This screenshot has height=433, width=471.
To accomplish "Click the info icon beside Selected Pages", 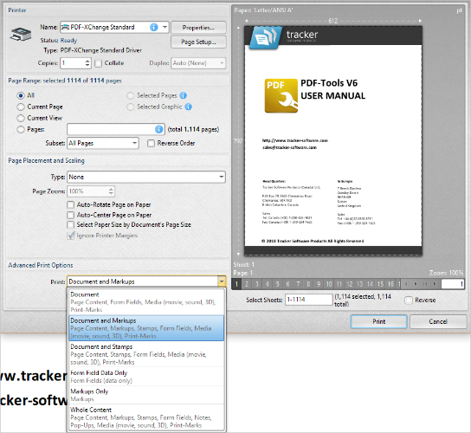I will pos(184,95).
